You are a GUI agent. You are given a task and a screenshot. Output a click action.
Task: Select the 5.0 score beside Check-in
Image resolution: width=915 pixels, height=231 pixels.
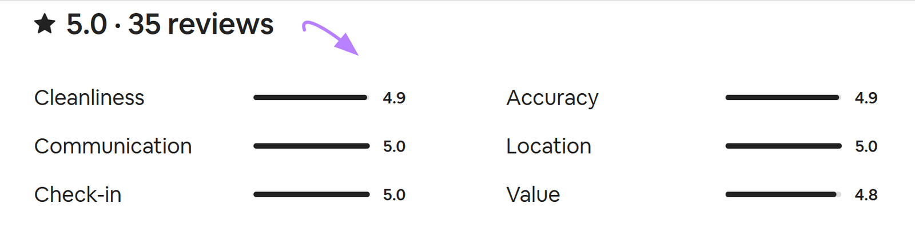click(x=394, y=195)
